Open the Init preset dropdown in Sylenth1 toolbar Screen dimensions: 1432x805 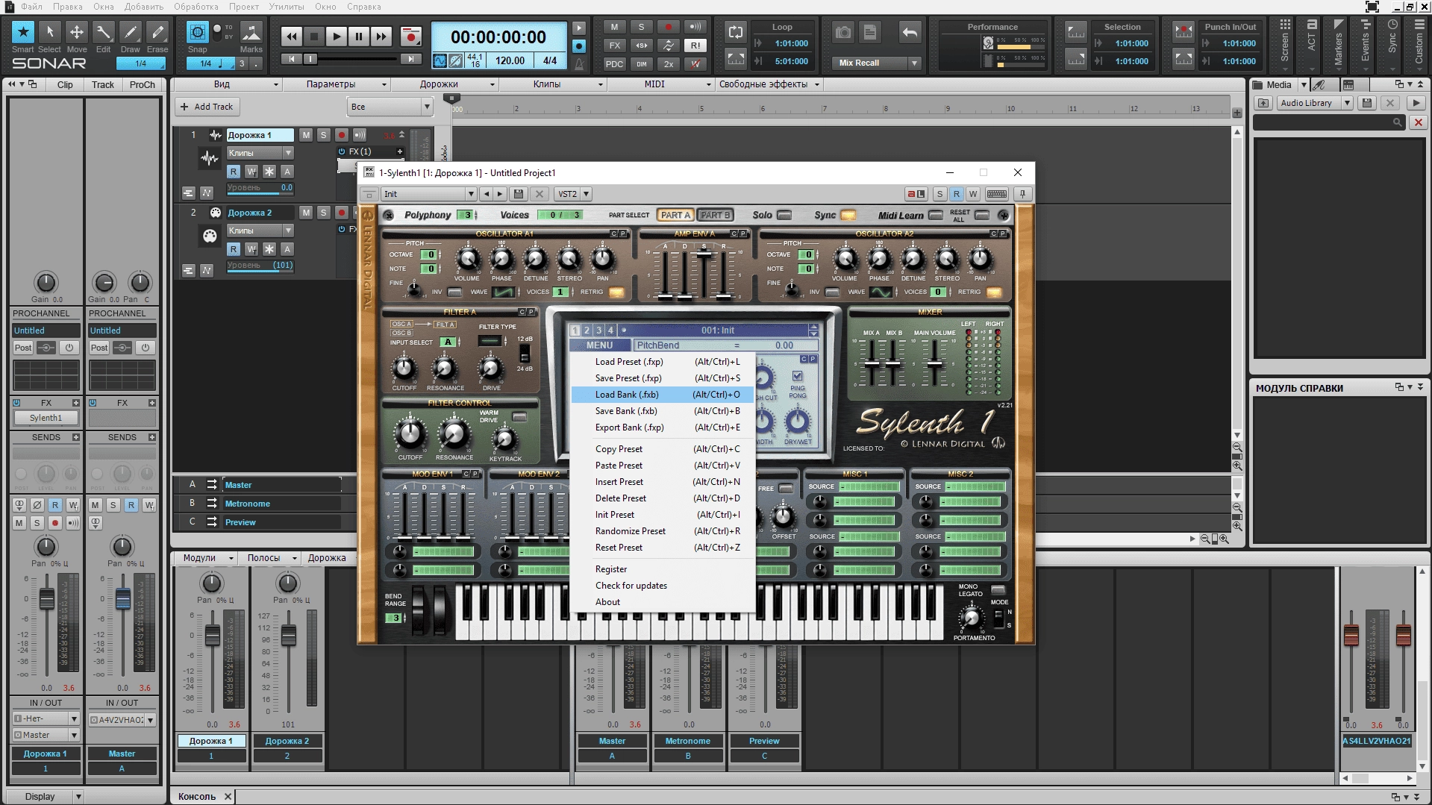click(x=429, y=194)
